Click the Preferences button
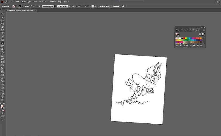 (x=116, y=6)
